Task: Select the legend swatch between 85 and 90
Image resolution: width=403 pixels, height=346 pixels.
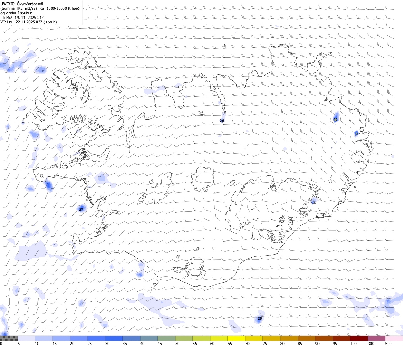Action: click(306, 338)
